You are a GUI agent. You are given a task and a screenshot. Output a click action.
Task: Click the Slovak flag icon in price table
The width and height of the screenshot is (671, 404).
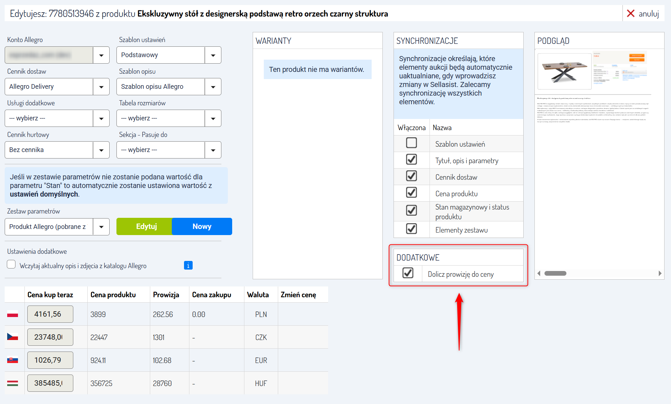click(x=13, y=360)
